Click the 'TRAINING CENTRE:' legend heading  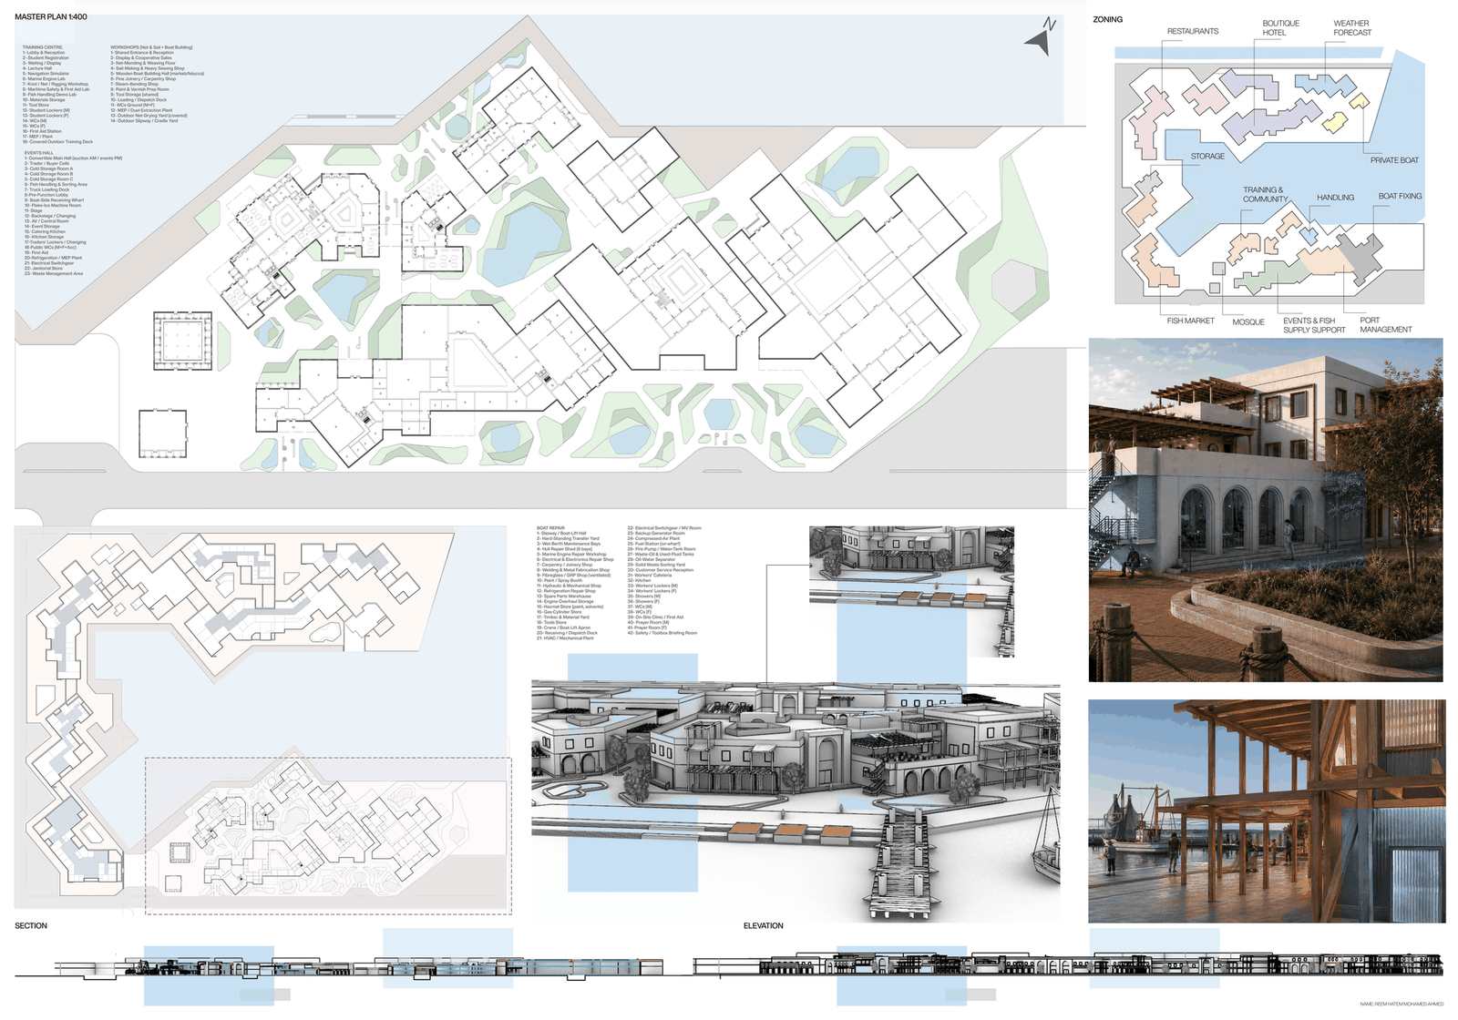click(43, 47)
